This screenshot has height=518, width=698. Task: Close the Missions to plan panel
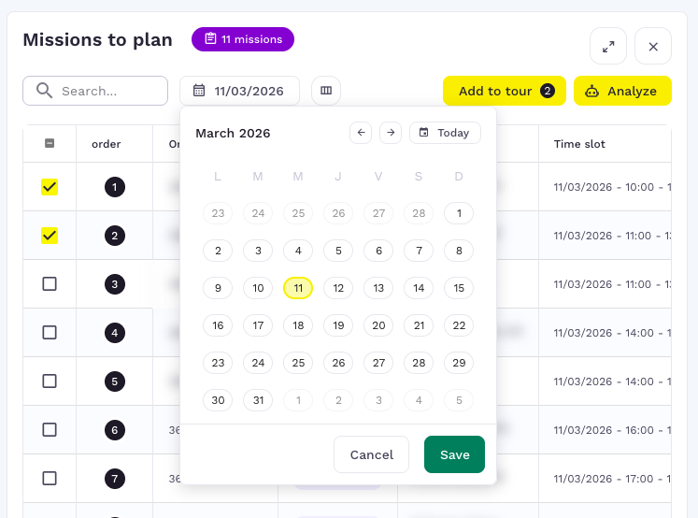(653, 46)
